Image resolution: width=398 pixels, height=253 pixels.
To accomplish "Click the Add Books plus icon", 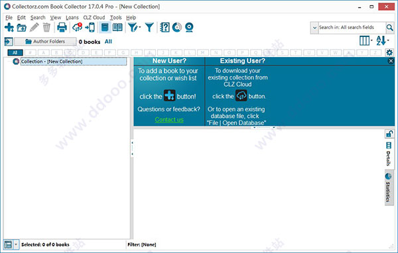I will [x=9, y=27].
